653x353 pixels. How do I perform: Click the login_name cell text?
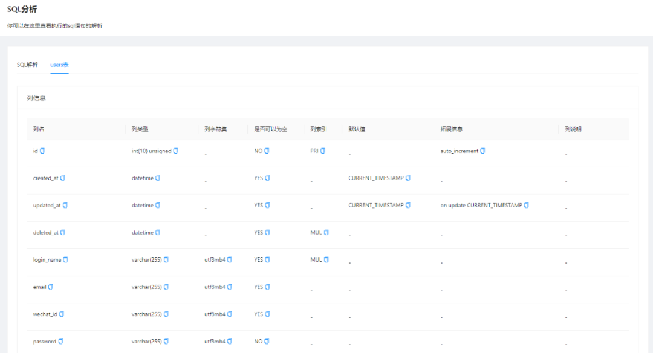(47, 260)
